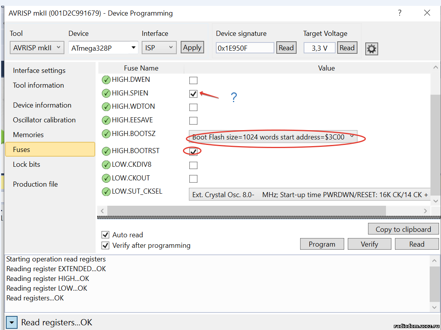Enable the LOW.CKDIV8 fuse checkbox

[193, 165]
